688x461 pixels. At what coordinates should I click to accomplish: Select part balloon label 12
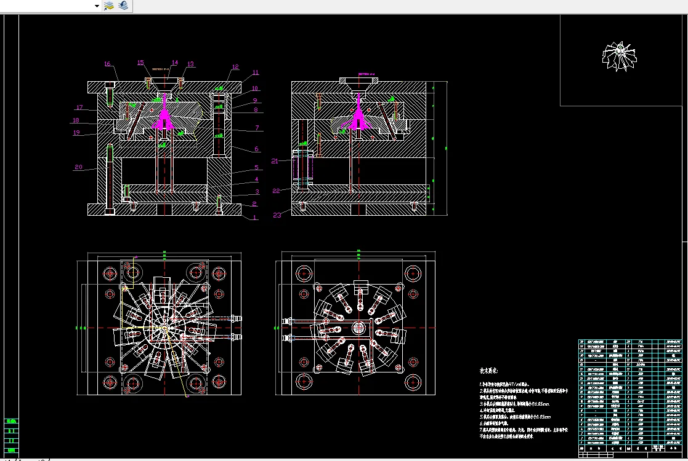(x=235, y=67)
